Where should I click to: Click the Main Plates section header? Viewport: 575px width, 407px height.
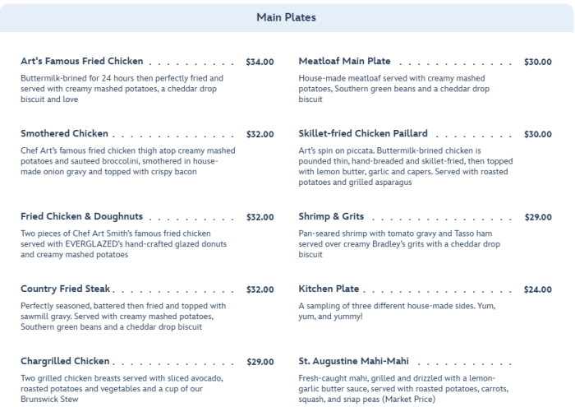pyautogui.click(x=287, y=17)
